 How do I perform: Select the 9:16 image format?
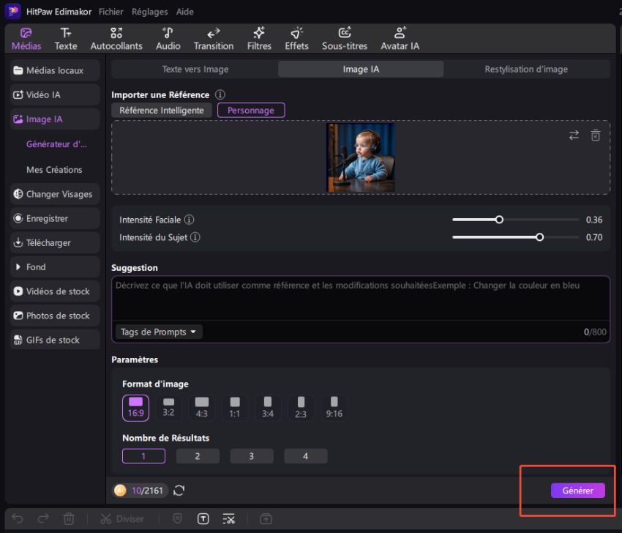pos(334,408)
